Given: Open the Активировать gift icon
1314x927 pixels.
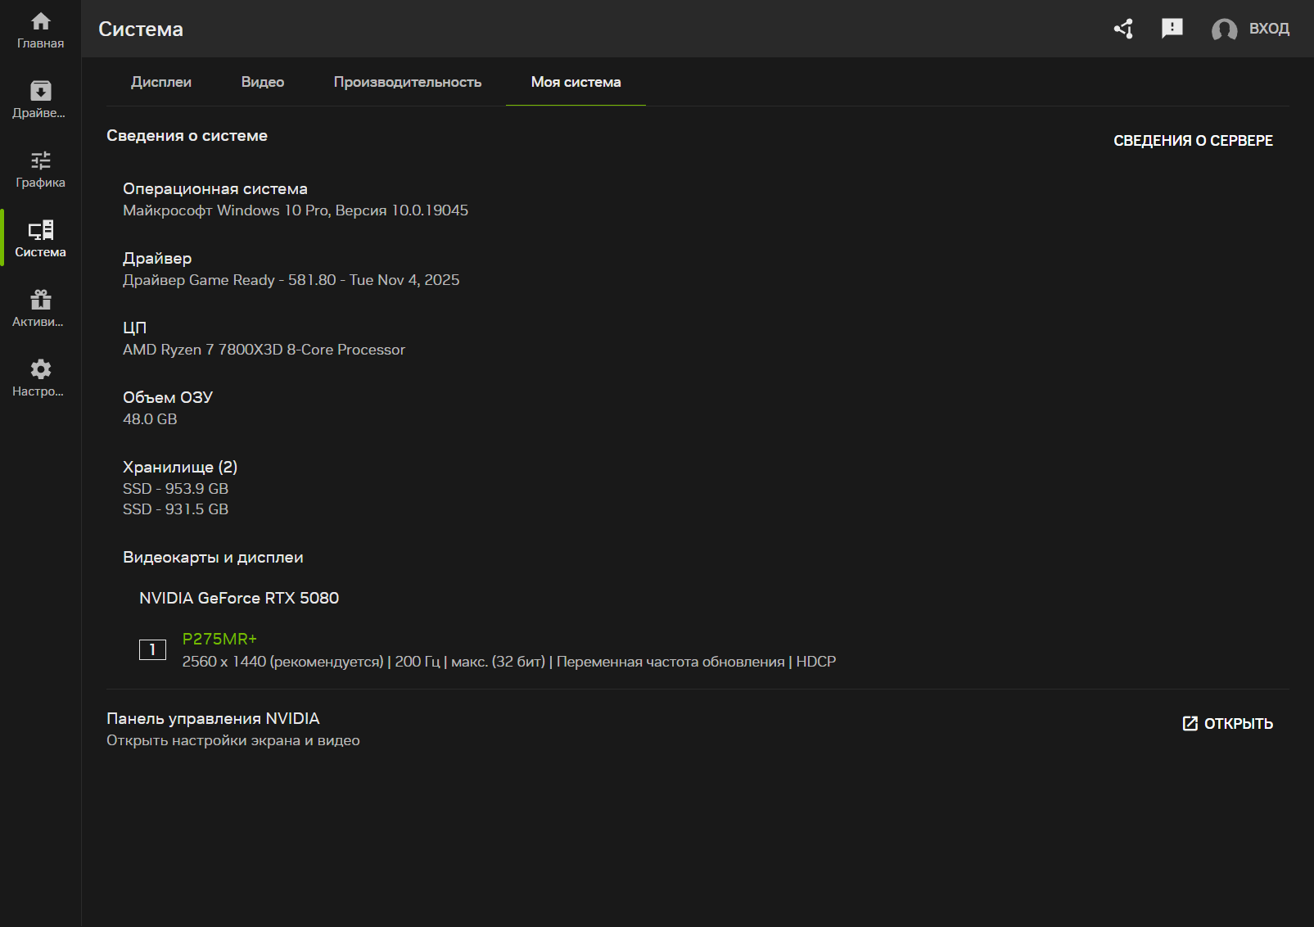Looking at the screenshot, I should pos(40,300).
